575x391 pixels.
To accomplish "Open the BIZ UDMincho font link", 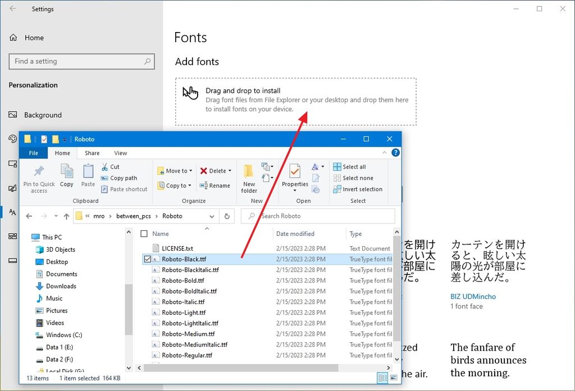I will pos(472,296).
